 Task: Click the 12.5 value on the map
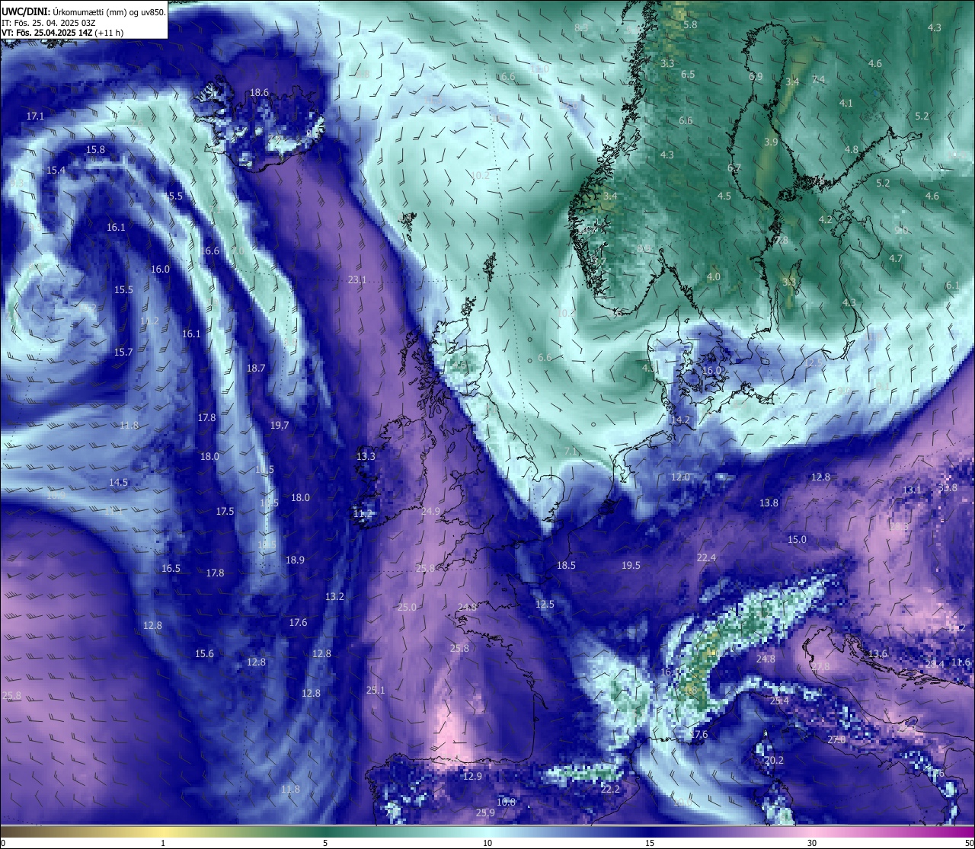[545, 605]
